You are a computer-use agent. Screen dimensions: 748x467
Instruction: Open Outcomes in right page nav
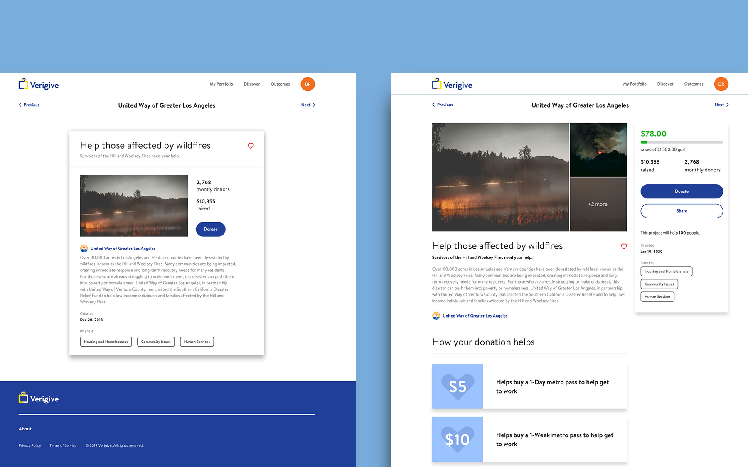pos(694,84)
